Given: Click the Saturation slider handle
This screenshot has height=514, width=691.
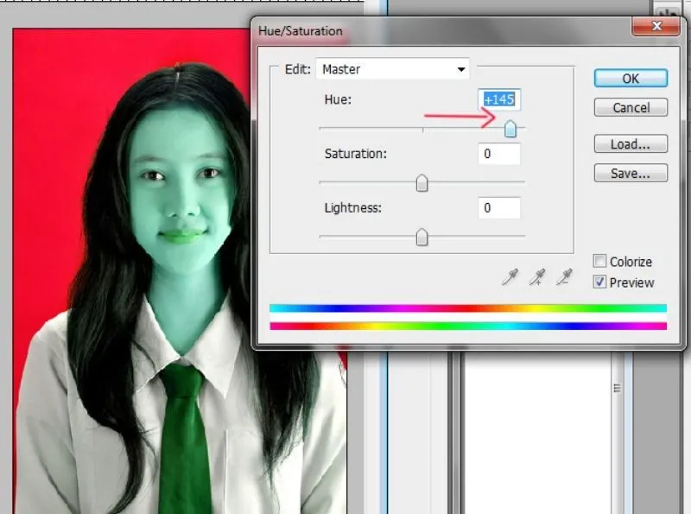Looking at the screenshot, I should (x=422, y=183).
